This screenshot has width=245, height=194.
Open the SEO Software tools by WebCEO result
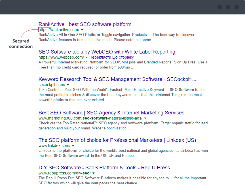107,52
